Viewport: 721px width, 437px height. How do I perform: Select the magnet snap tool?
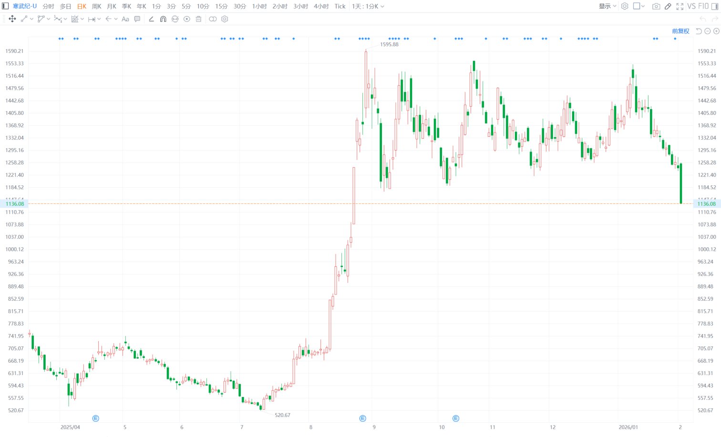tap(163, 19)
